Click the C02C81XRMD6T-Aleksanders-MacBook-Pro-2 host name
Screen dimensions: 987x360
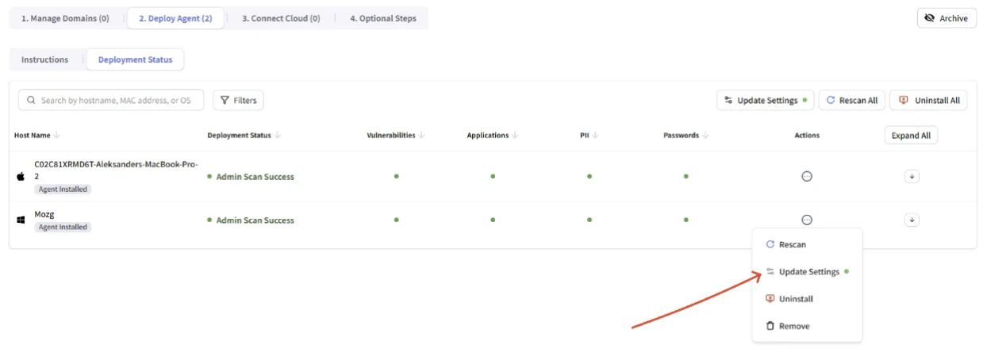(117, 170)
